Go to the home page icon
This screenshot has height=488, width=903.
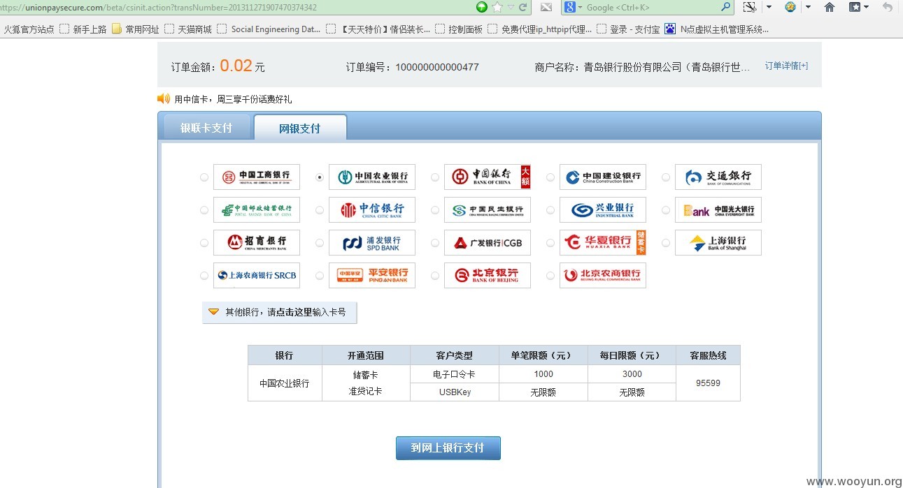[830, 7]
